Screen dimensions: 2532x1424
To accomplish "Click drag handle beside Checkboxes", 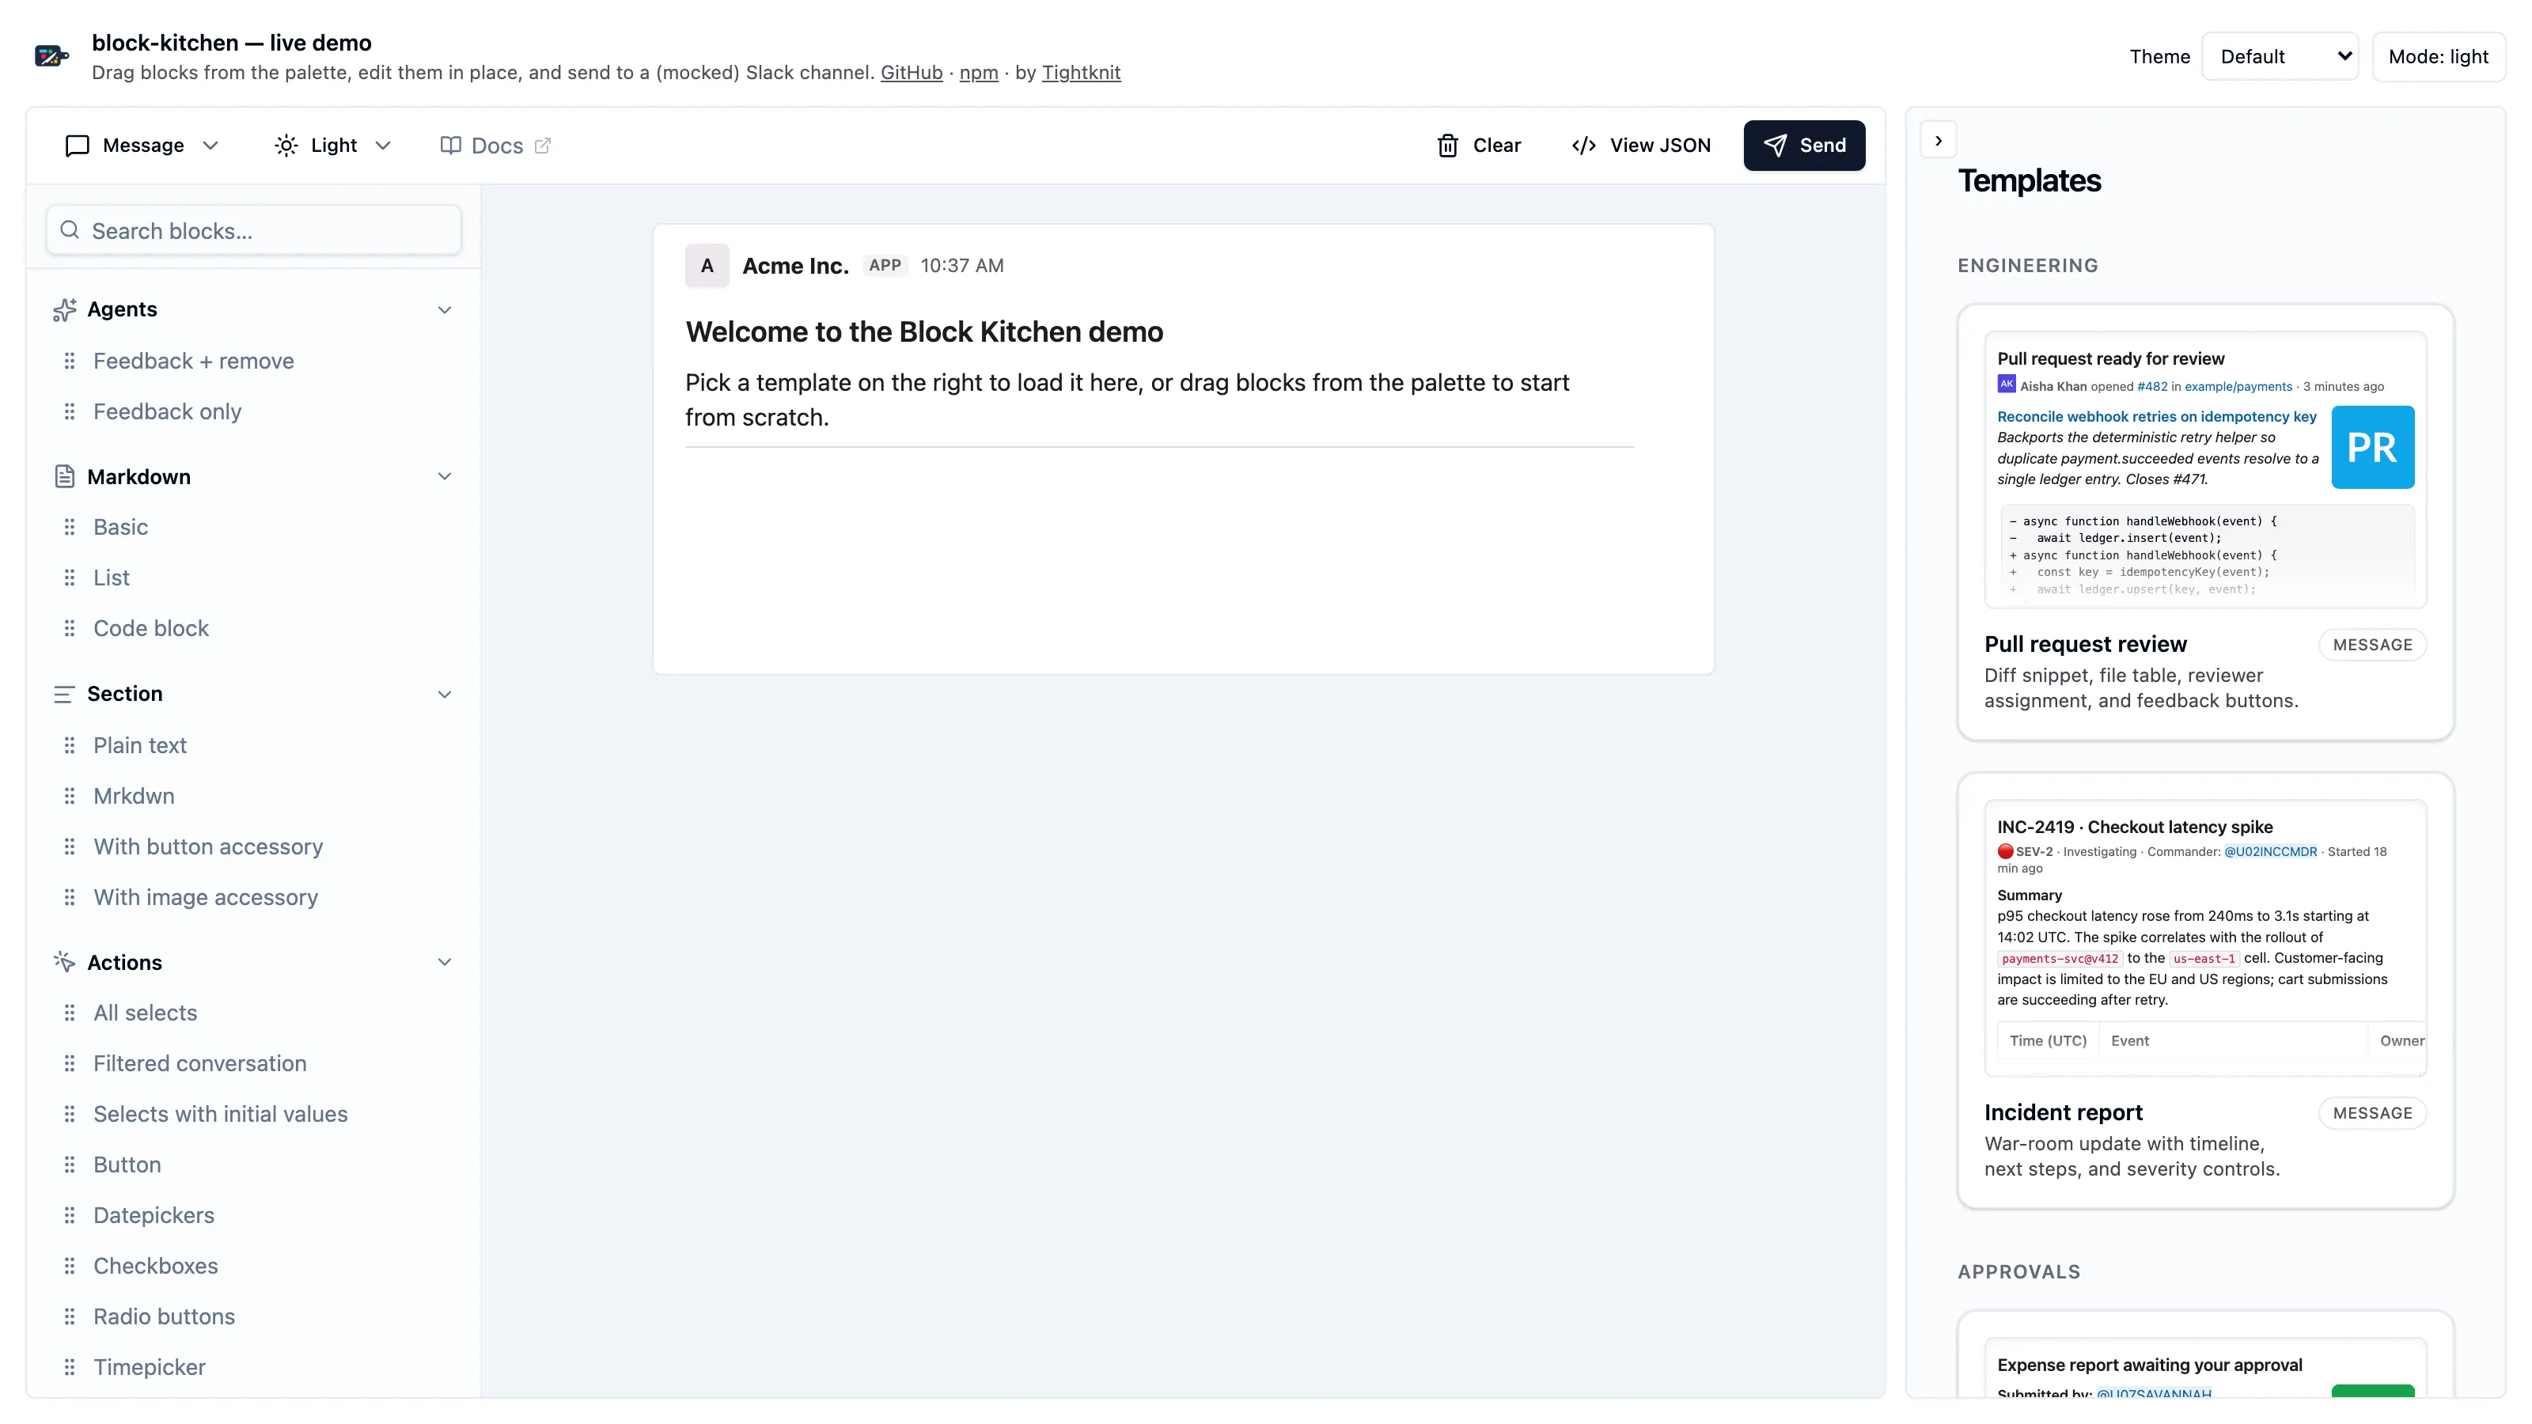I will coord(70,1266).
